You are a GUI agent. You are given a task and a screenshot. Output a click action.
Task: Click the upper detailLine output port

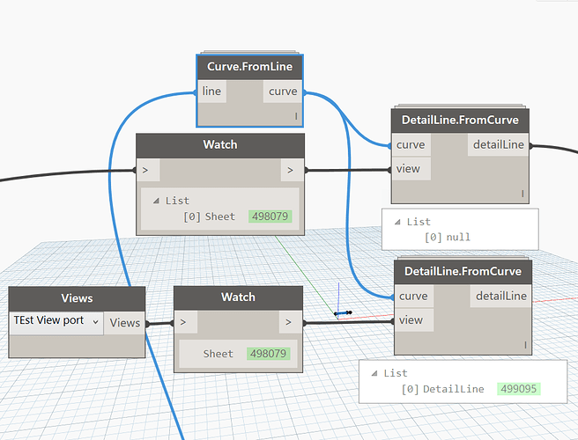coord(498,144)
